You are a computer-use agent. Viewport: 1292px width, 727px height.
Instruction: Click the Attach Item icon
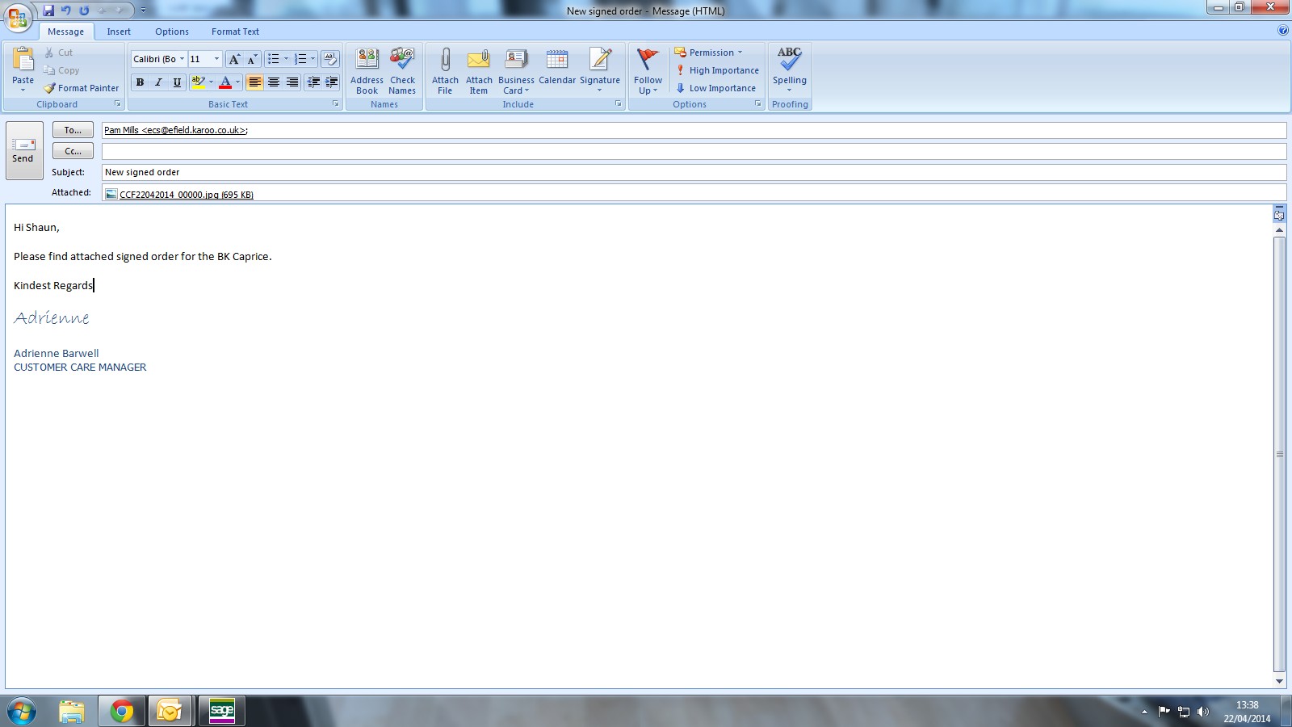click(479, 60)
